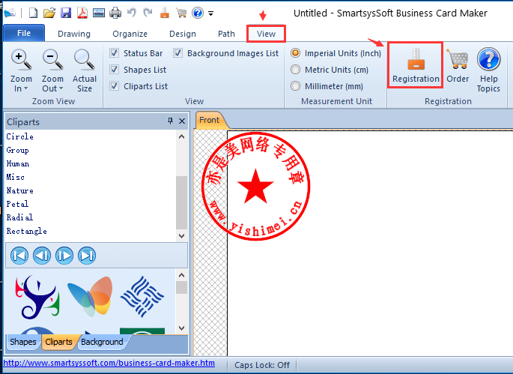Click the category list scrollbar thumb
This screenshot has height=374, width=513.
181,202
